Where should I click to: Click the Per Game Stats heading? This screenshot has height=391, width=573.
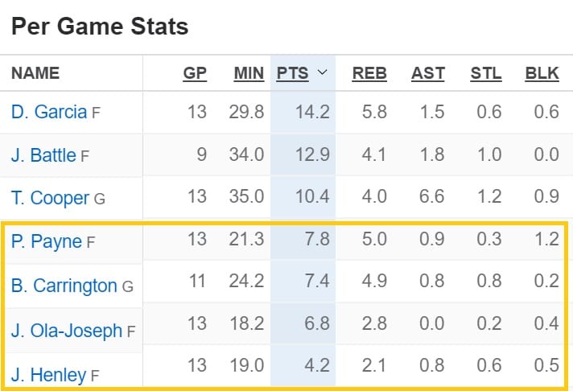pyautogui.click(x=100, y=27)
